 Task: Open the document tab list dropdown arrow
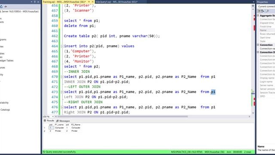(254, 2)
